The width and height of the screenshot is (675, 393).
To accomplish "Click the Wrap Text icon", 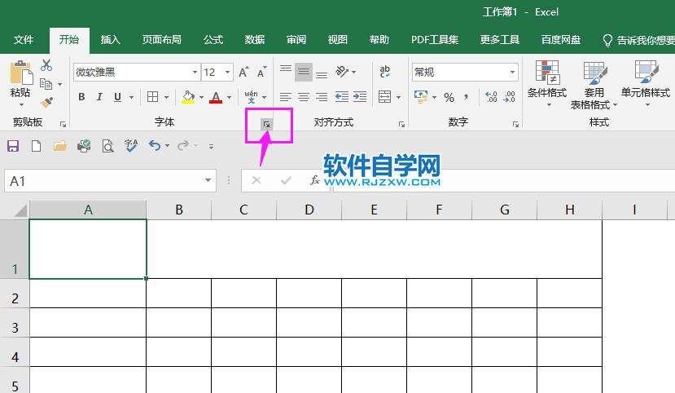I will (x=385, y=72).
